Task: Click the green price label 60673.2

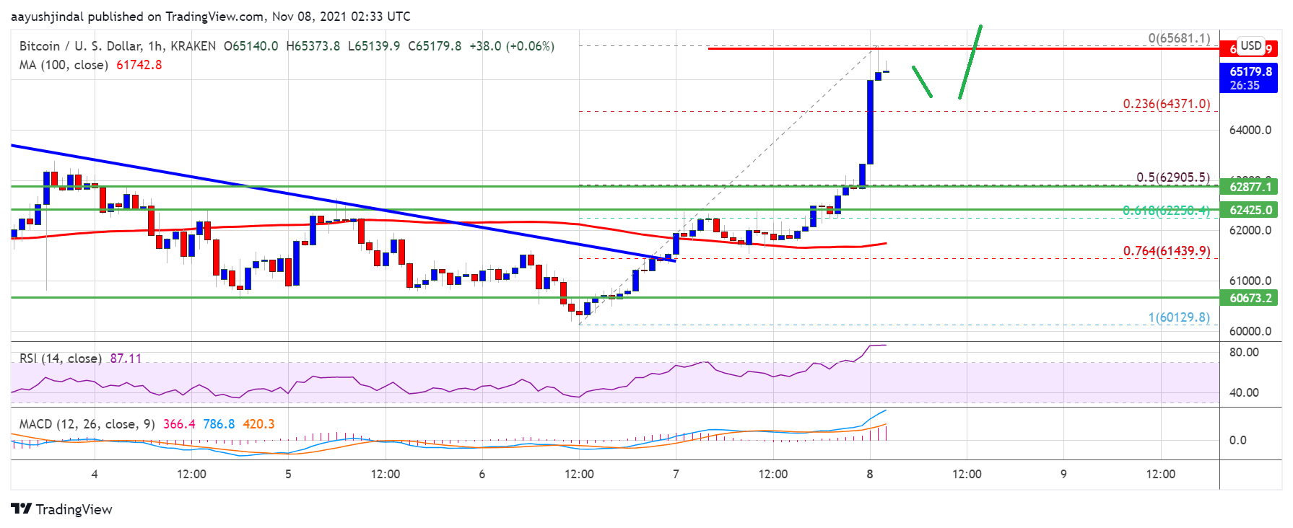Action: (x=1250, y=298)
